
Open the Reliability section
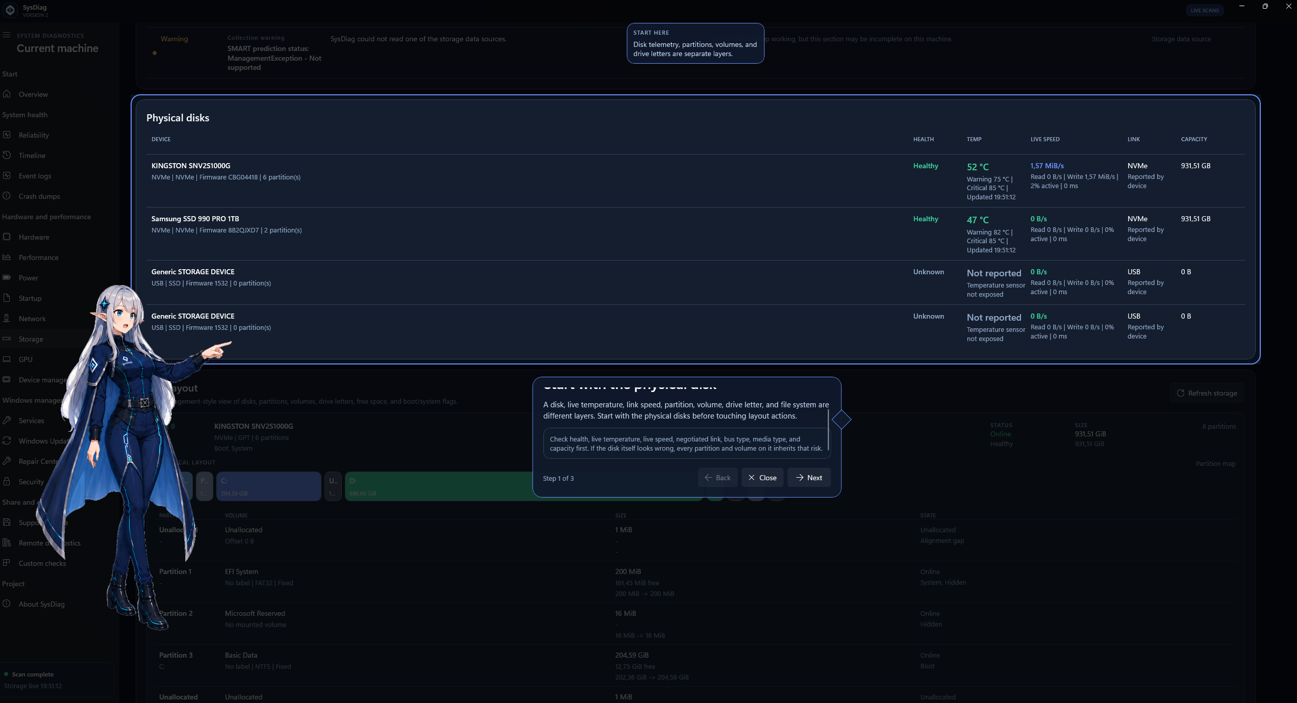point(34,135)
